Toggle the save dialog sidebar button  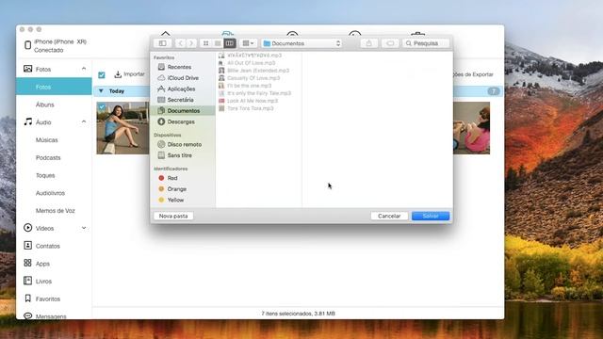163,43
